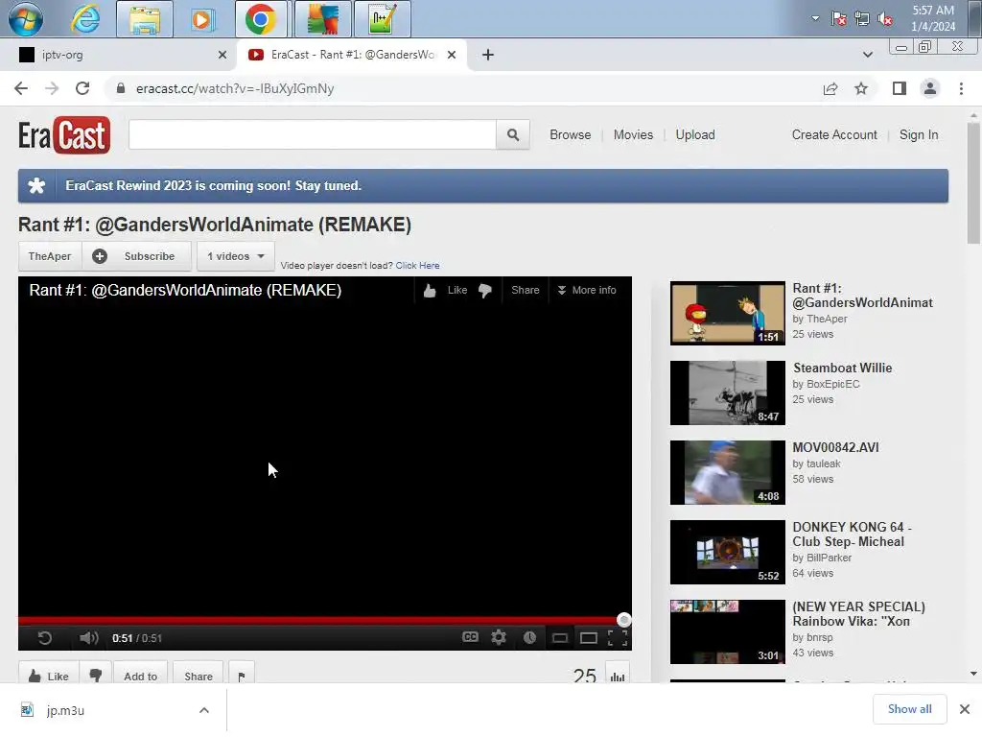Click the watch later clock icon

529,637
